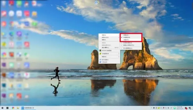Click the green circular system tray icon

point(175,108)
